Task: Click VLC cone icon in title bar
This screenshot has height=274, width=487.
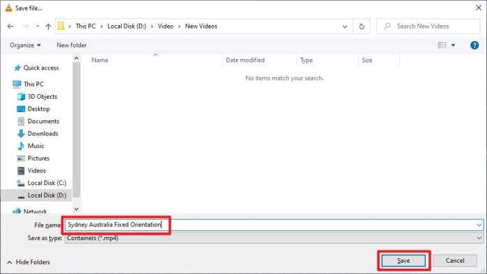Action: pyautogui.click(x=8, y=8)
